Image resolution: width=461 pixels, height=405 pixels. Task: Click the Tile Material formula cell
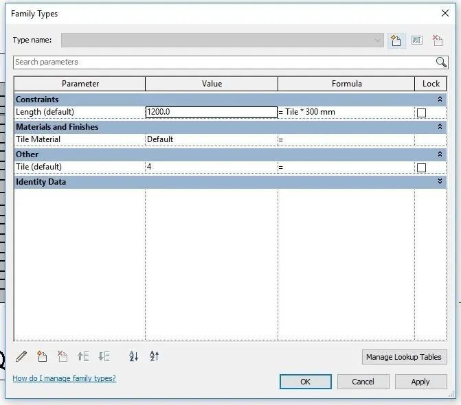346,139
